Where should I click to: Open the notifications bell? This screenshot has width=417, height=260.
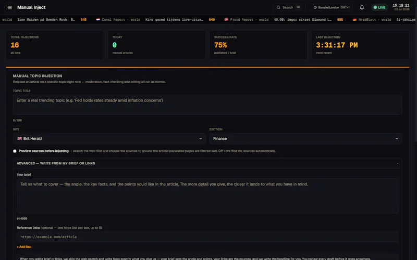pos(362,7)
